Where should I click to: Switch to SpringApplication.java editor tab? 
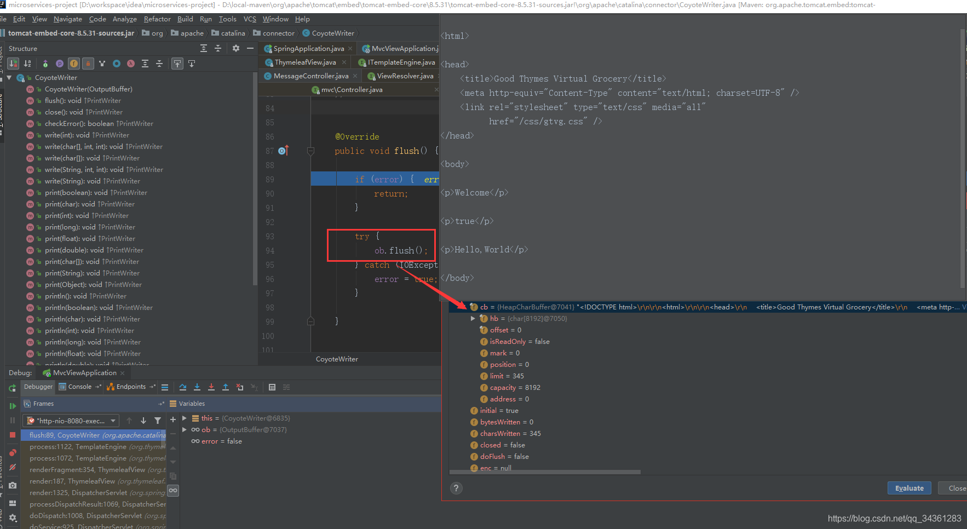pyautogui.click(x=309, y=48)
